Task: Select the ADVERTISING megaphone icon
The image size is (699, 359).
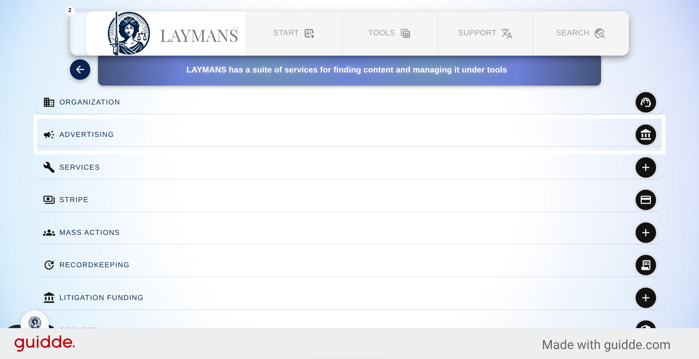Action: (x=49, y=135)
